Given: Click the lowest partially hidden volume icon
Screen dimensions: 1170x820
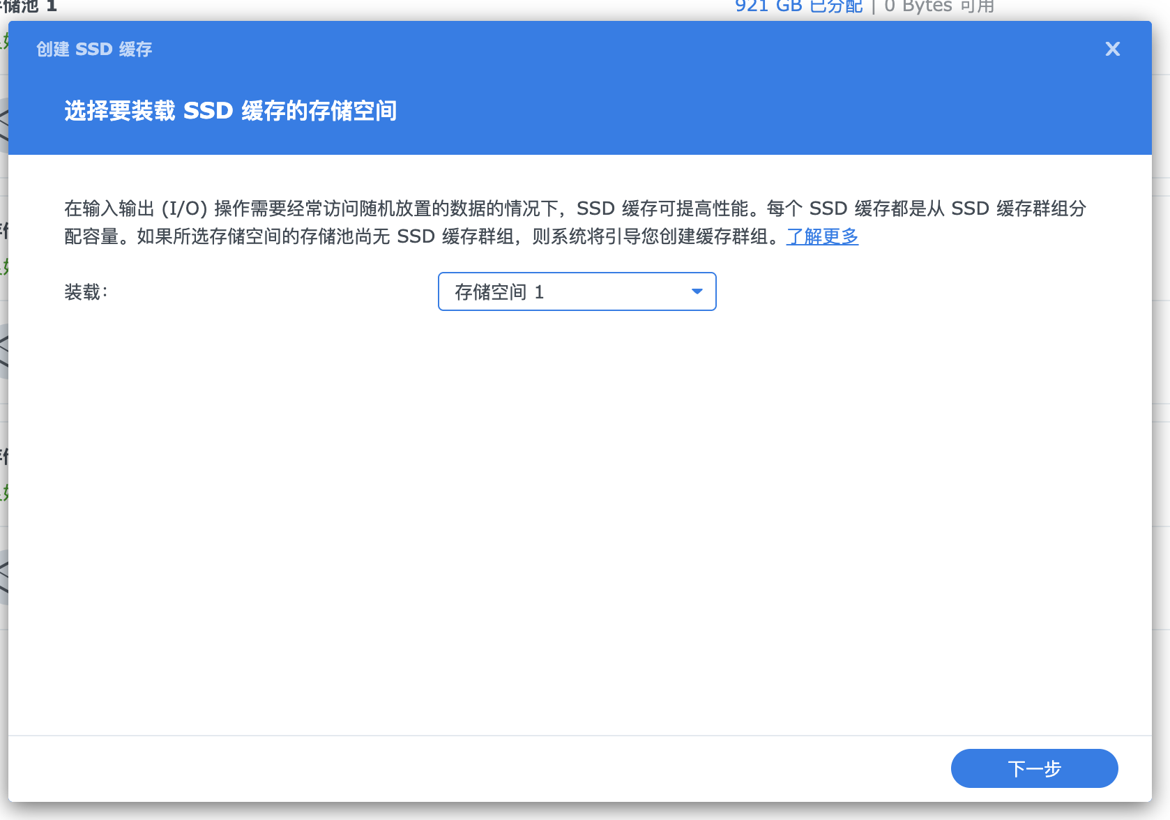Looking at the screenshot, I should point(3,577).
